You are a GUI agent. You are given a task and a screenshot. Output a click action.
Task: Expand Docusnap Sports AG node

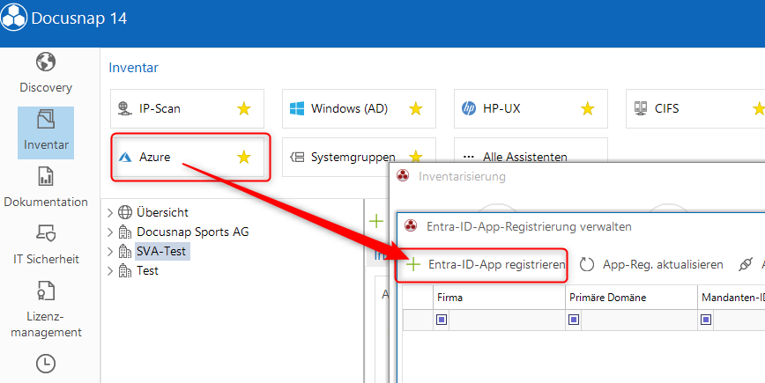pyautogui.click(x=110, y=232)
